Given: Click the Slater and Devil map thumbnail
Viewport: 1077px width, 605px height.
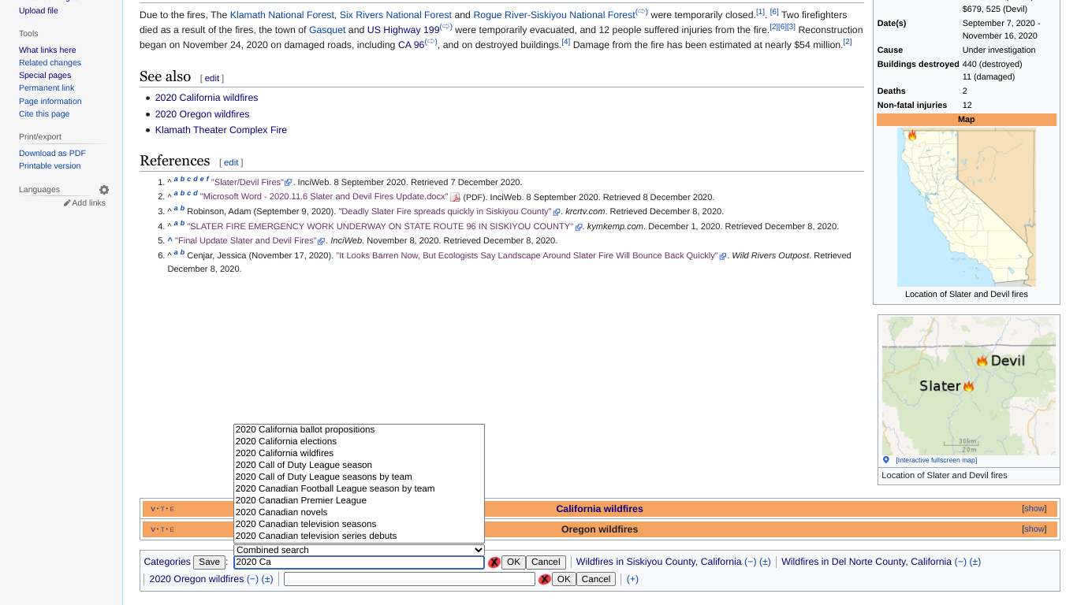Looking at the screenshot, I should click(968, 386).
